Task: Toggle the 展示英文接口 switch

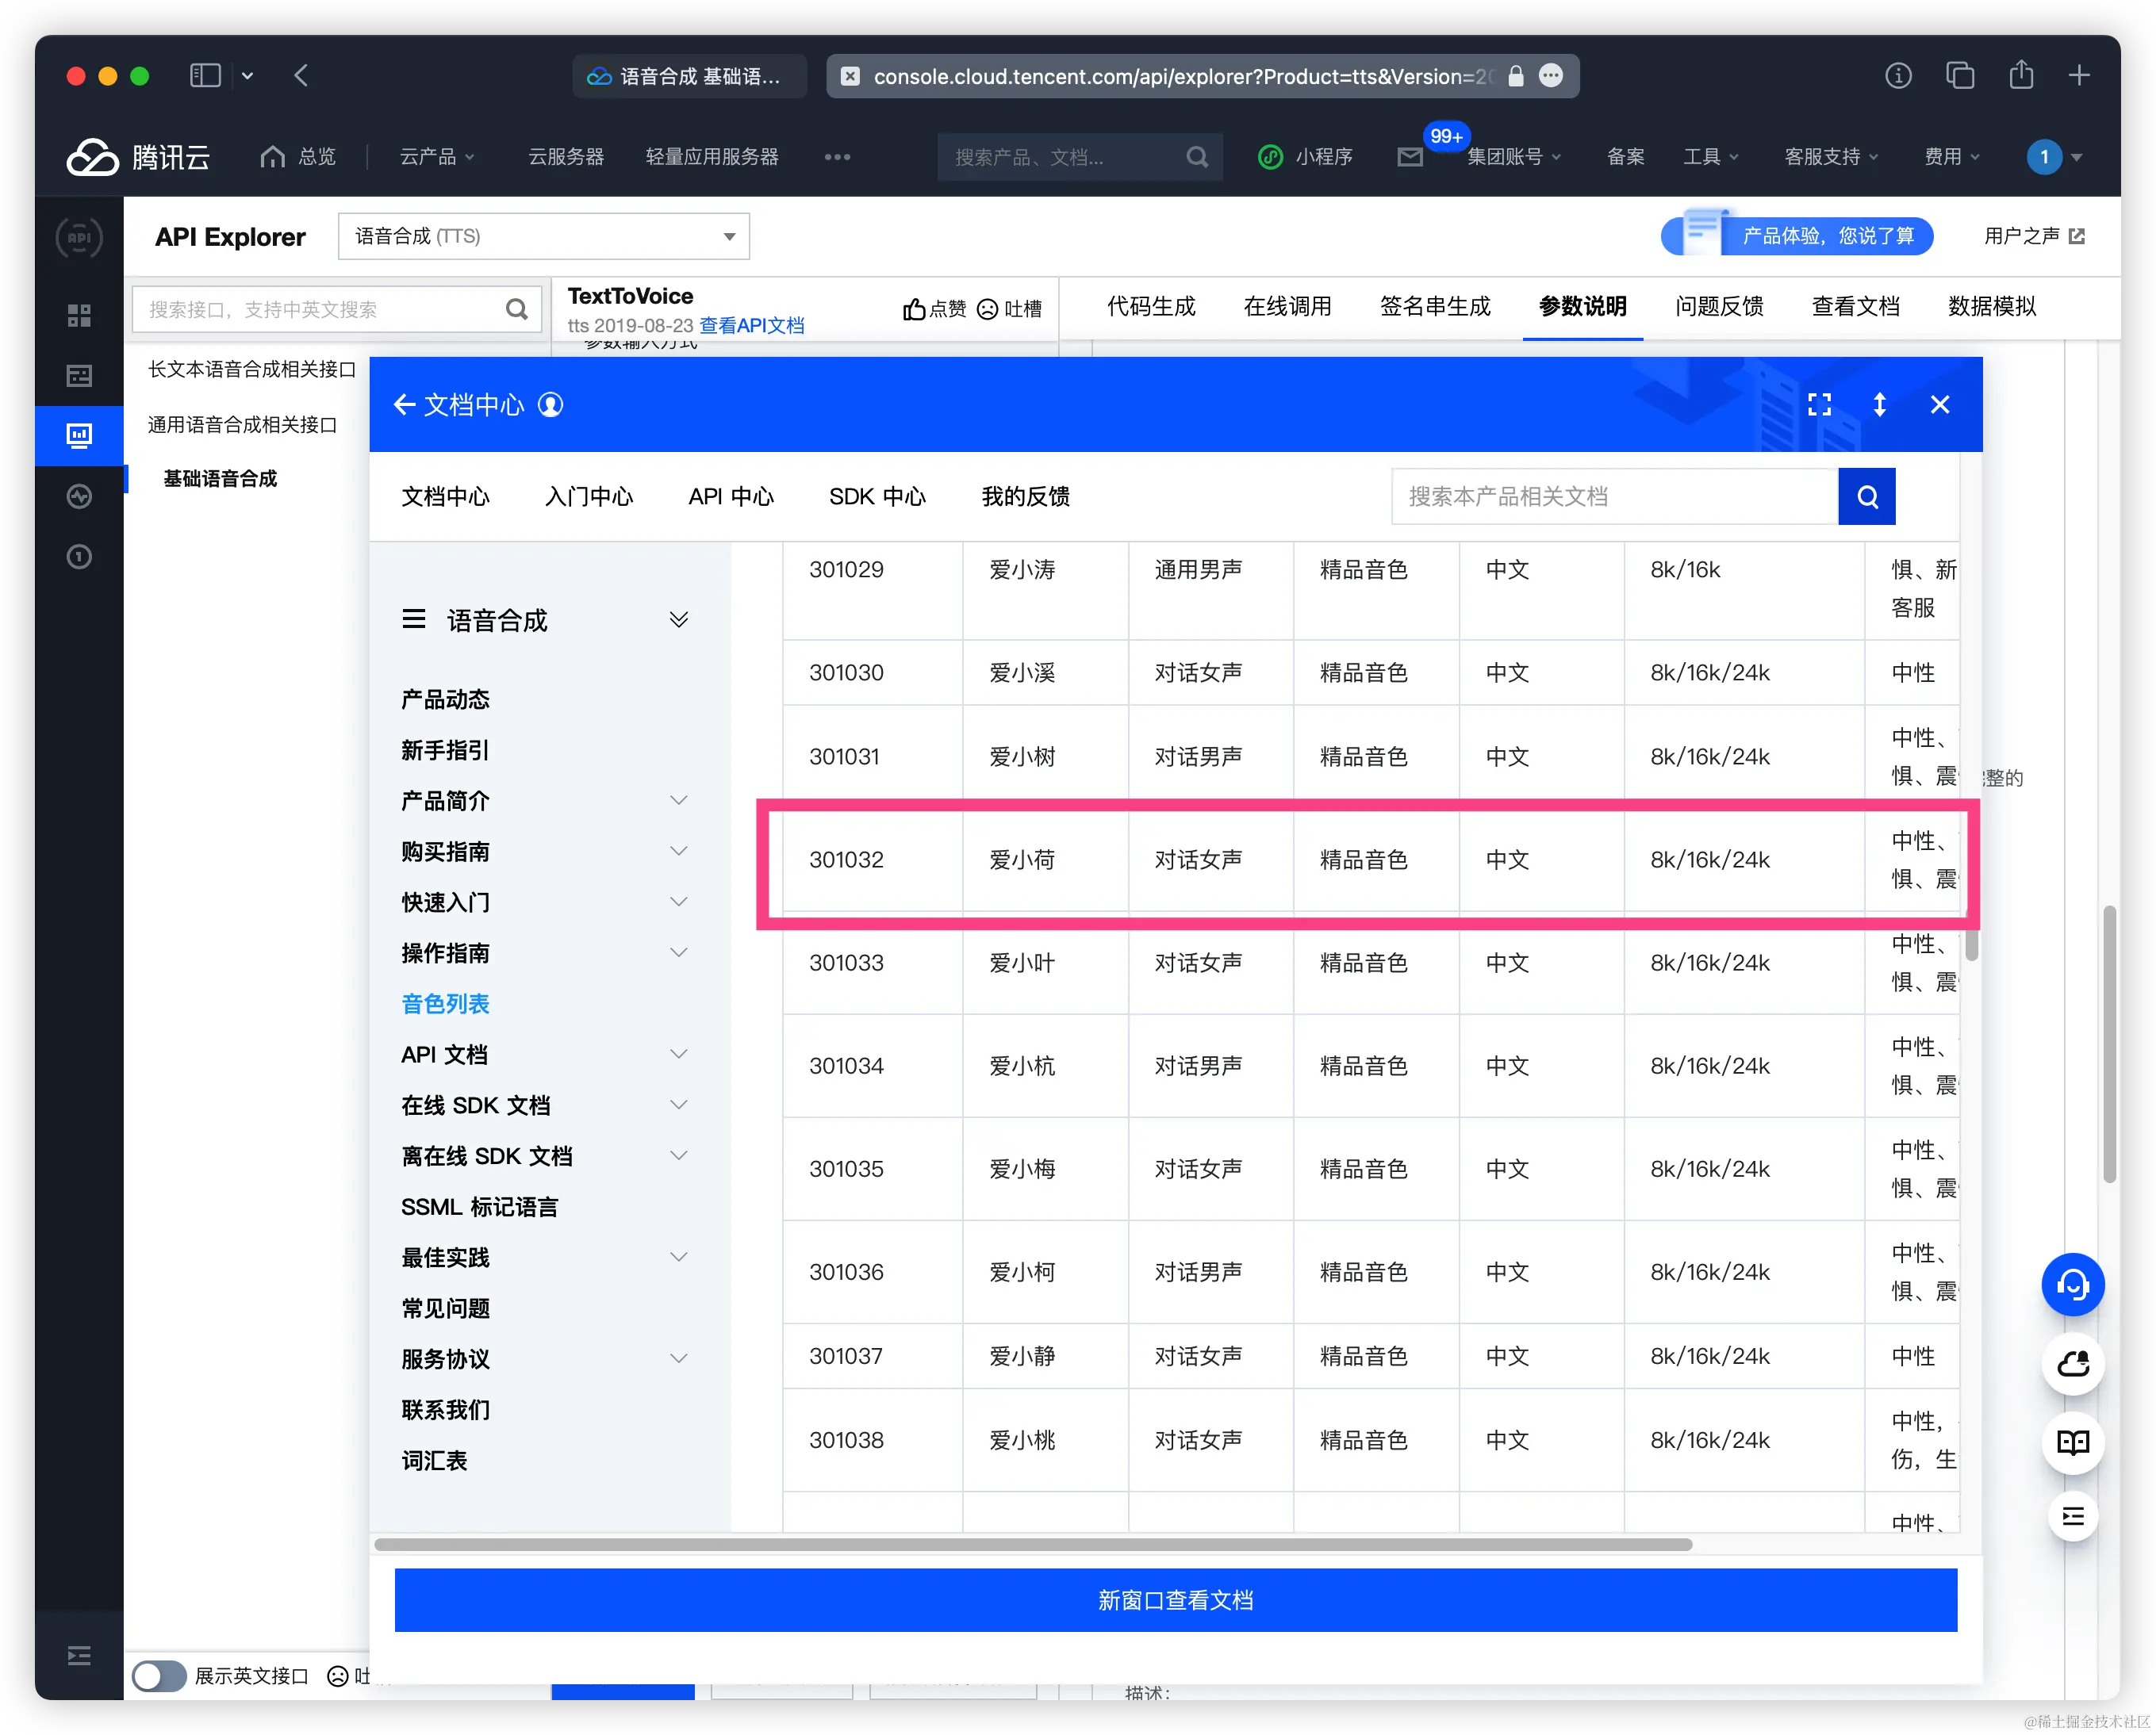Action: [159, 1676]
